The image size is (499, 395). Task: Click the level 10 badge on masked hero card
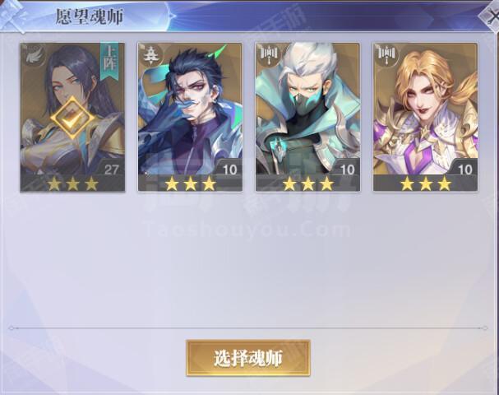[x=348, y=169]
